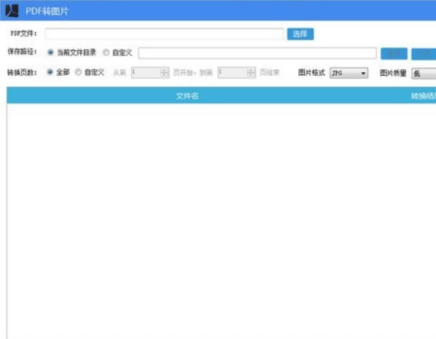Click the 选择 button beside PDF文件 field
Viewport: 436px width, 339px height.
(301, 34)
